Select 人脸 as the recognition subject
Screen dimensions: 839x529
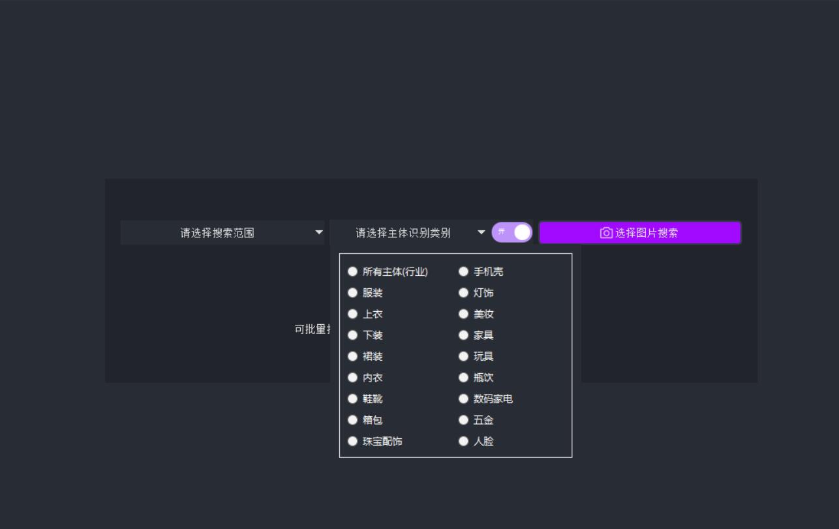[x=463, y=441]
